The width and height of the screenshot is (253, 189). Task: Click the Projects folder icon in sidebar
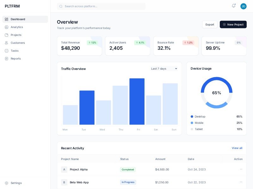click(7, 35)
